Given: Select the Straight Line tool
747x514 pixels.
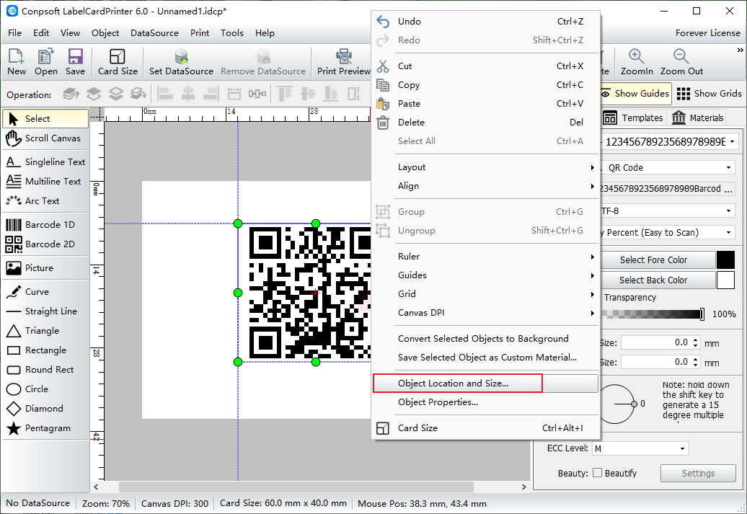Looking at the screenshot, I should pyautogui.click(x=45, y=311).
